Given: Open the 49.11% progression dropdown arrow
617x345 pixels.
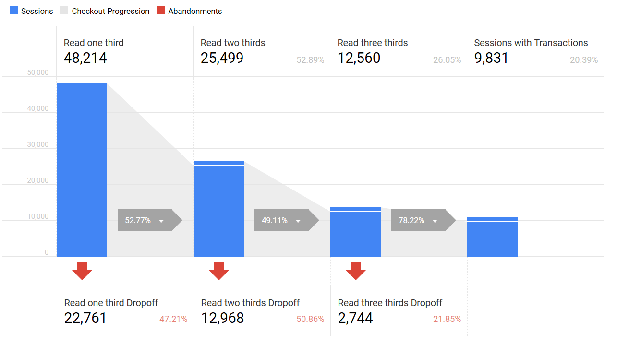Looking at the screenshot, I should coord(298,221).
